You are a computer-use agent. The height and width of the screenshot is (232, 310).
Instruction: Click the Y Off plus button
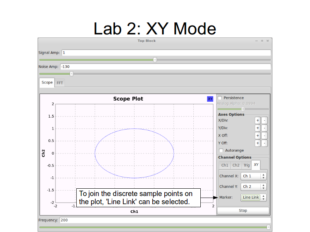tap(257, 143)
